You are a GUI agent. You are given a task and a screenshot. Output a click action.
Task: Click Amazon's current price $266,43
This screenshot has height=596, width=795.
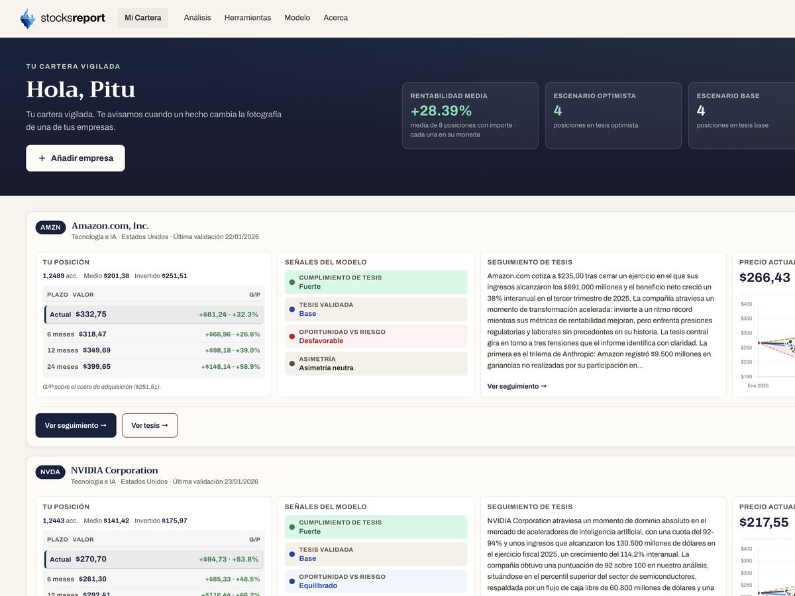[x=765, y=277]
